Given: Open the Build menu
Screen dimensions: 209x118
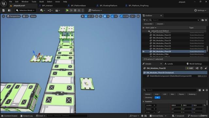Looking at the screenshot, I should [41, 2].
